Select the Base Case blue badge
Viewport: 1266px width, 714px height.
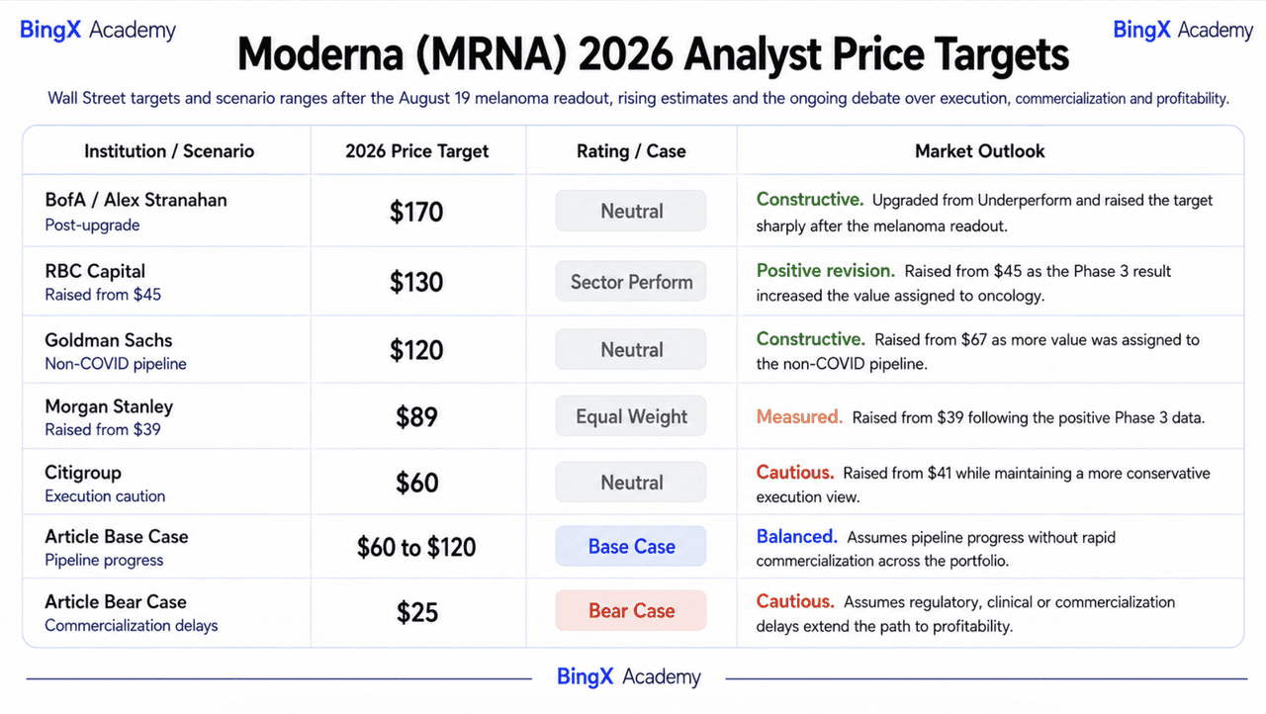pos(631,547)
